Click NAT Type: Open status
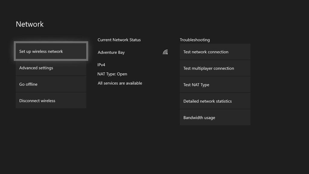Screen dimensions: 309x174 point(112,74)
